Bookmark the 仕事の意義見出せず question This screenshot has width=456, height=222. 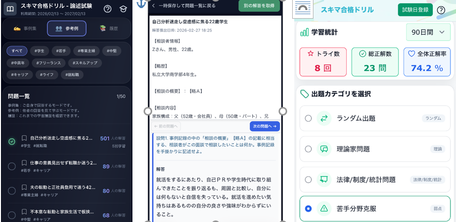[24, 163]
